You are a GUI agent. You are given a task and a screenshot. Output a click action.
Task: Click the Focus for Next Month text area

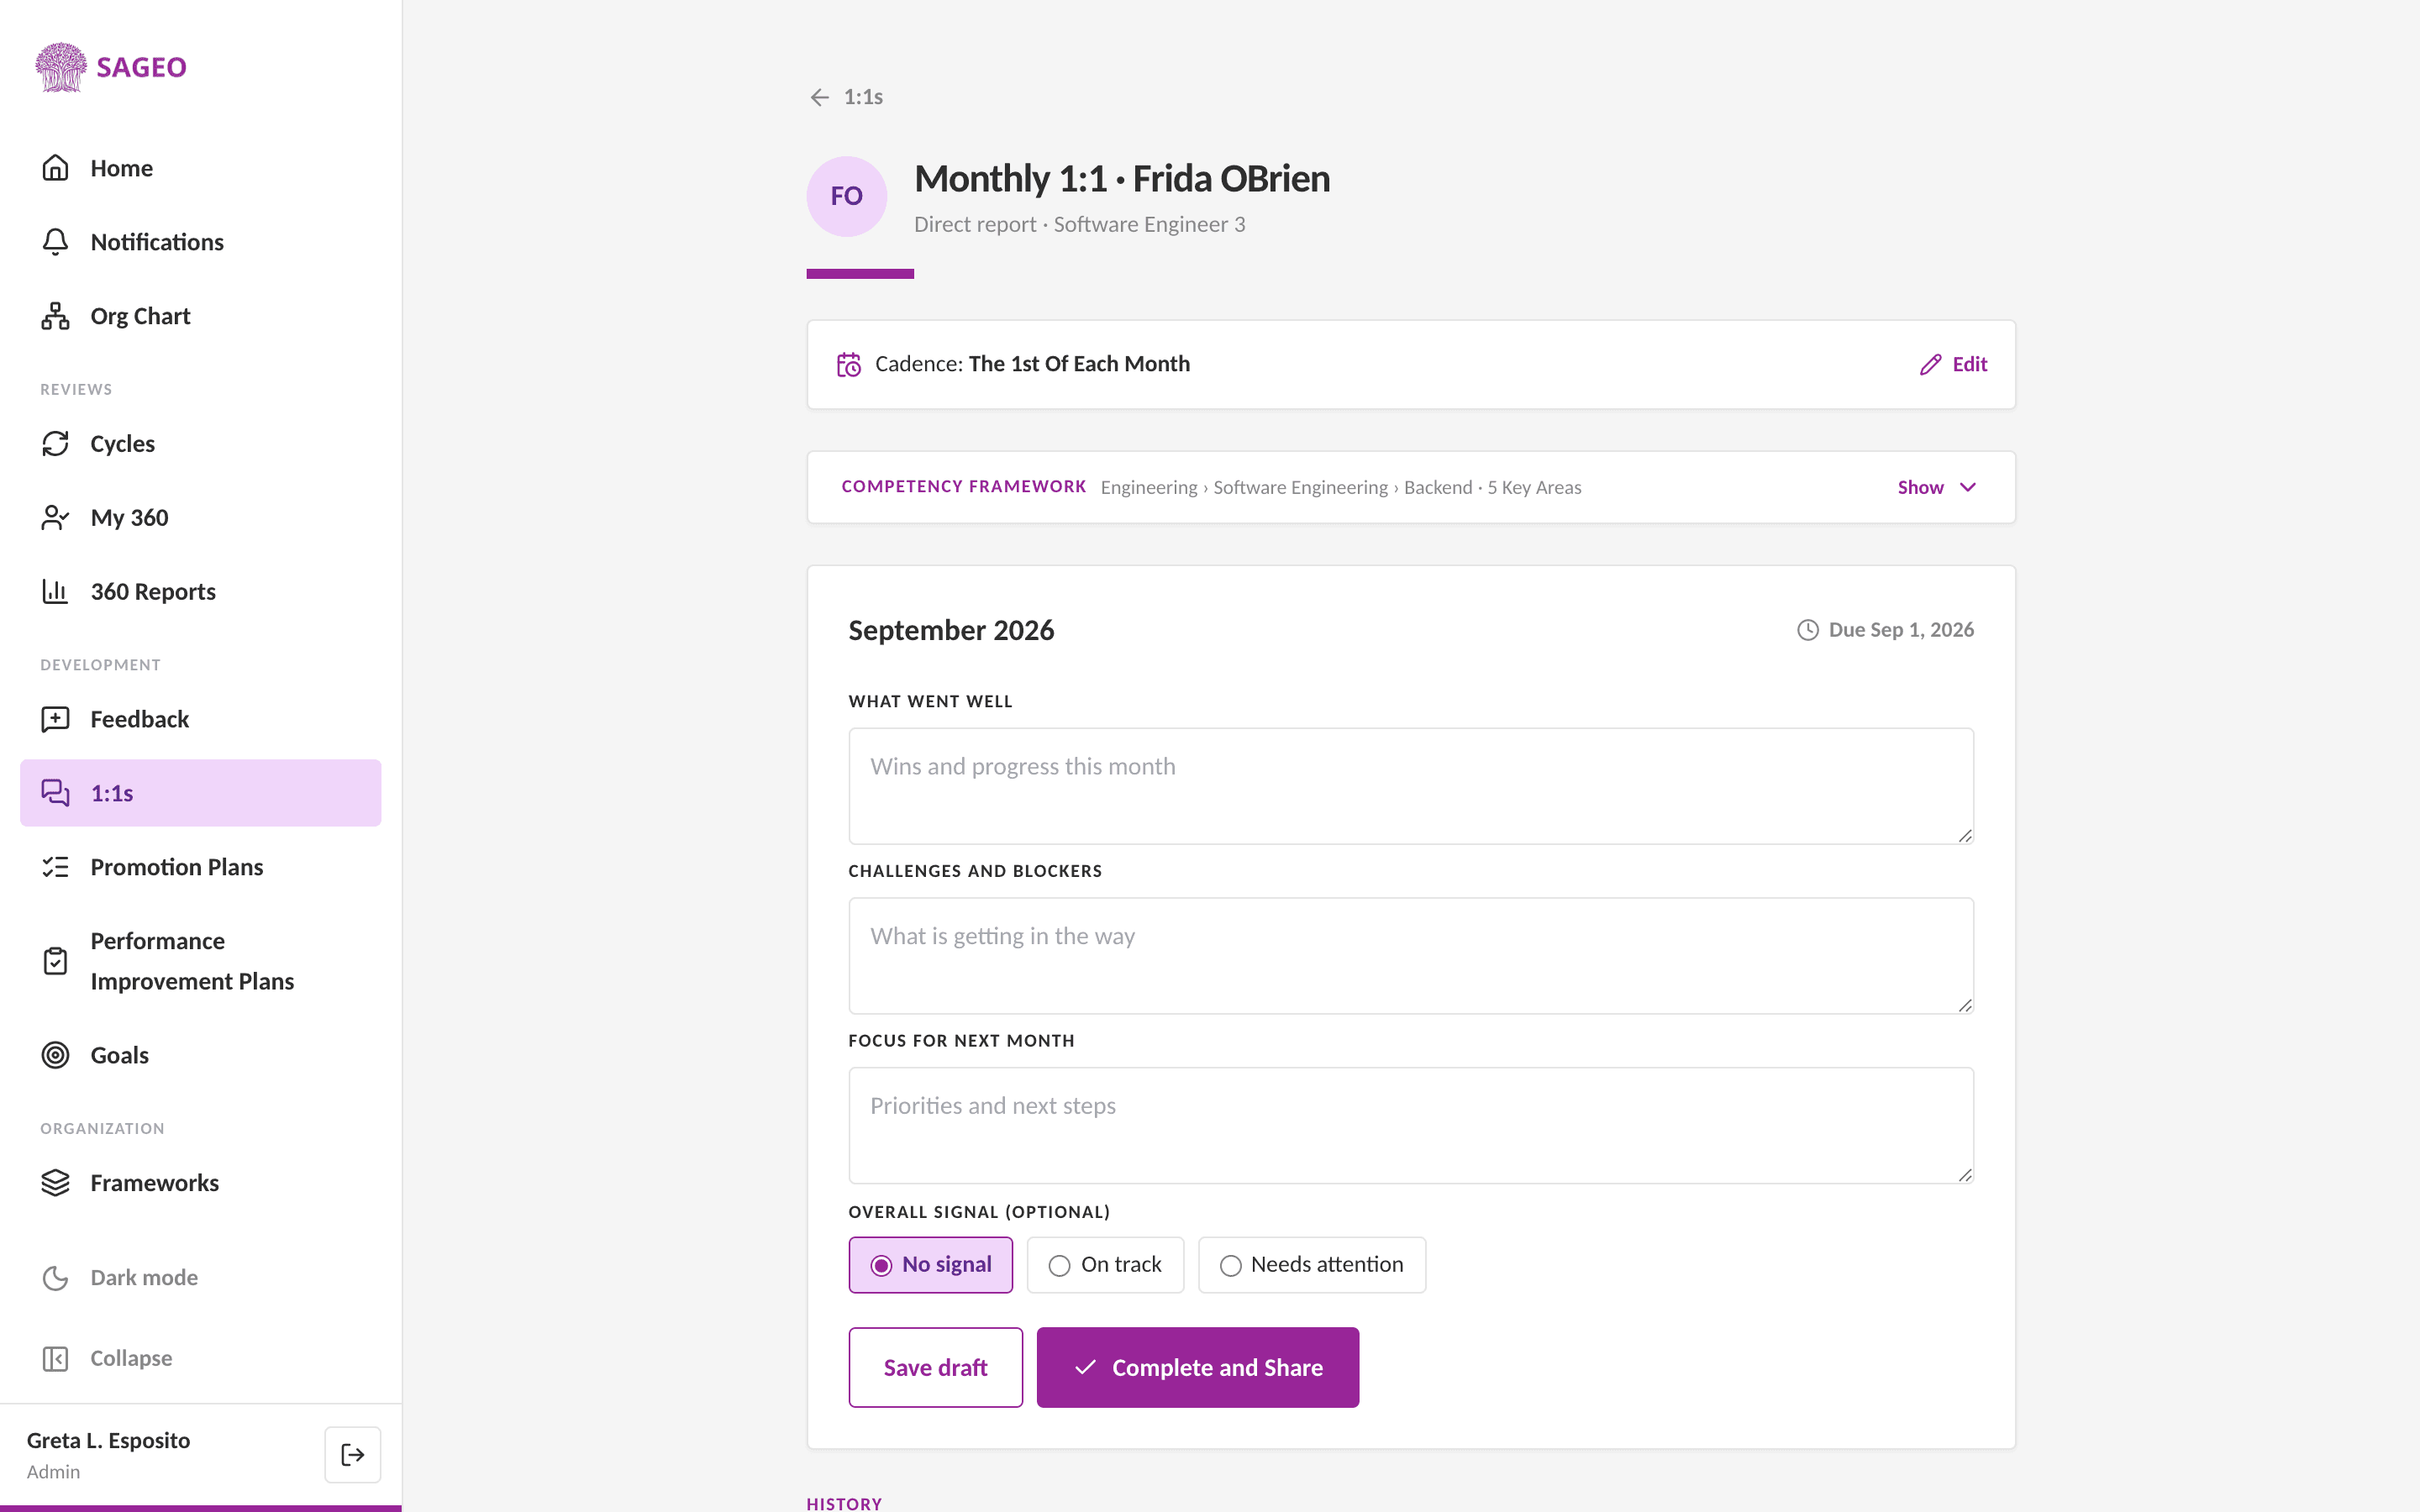(x=1410, y=1125)
